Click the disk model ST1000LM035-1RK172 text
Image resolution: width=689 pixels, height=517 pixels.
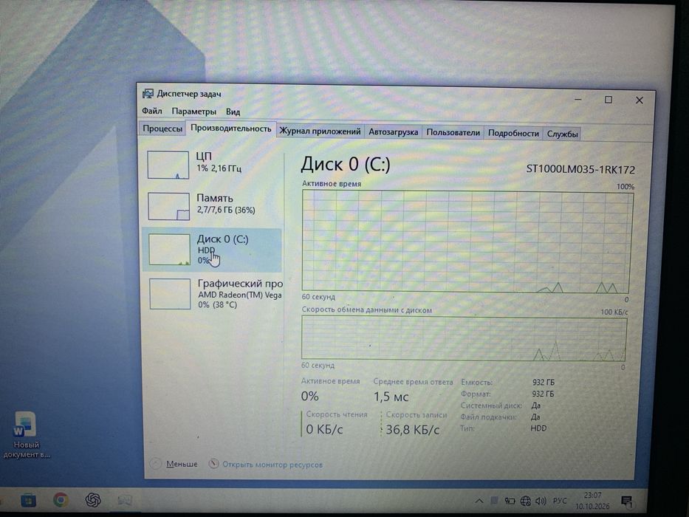[580, 169]
